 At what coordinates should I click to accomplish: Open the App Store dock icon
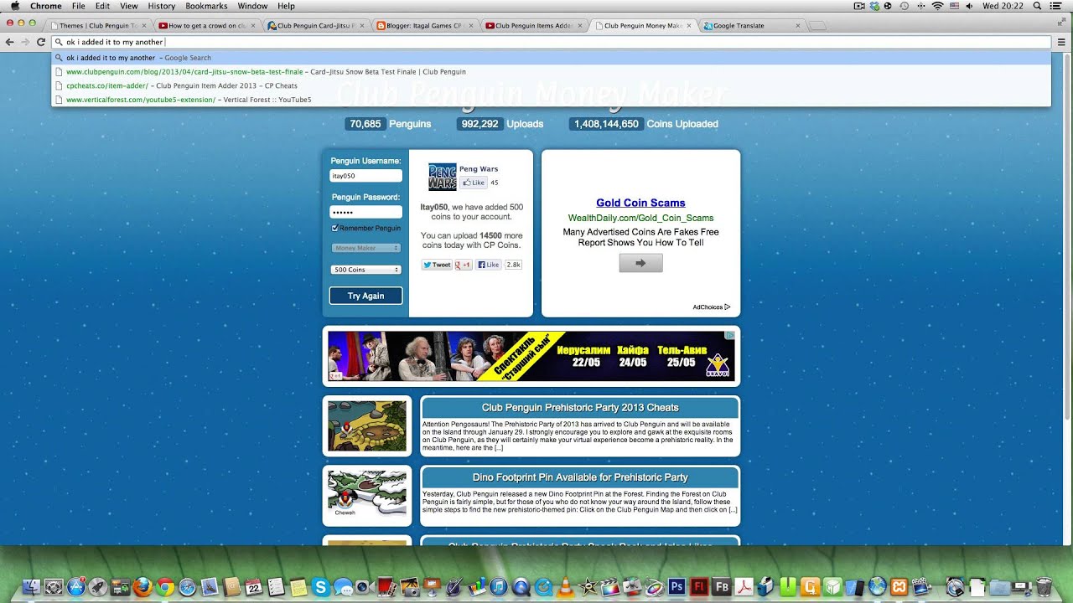(76, 587)
